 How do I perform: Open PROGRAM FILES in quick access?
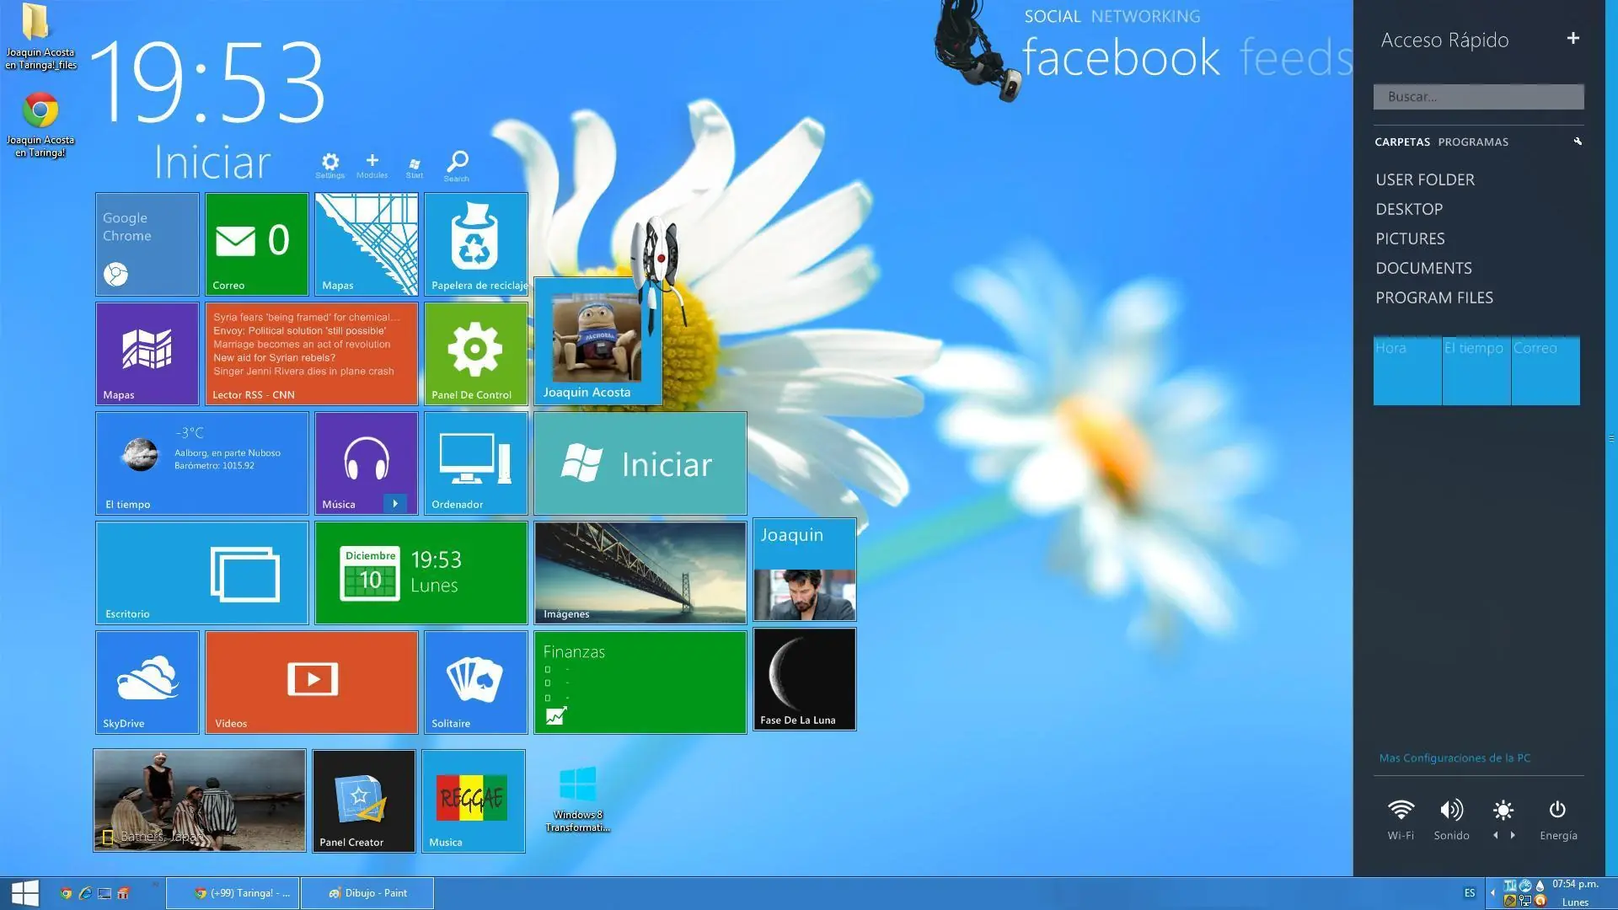1433,297
